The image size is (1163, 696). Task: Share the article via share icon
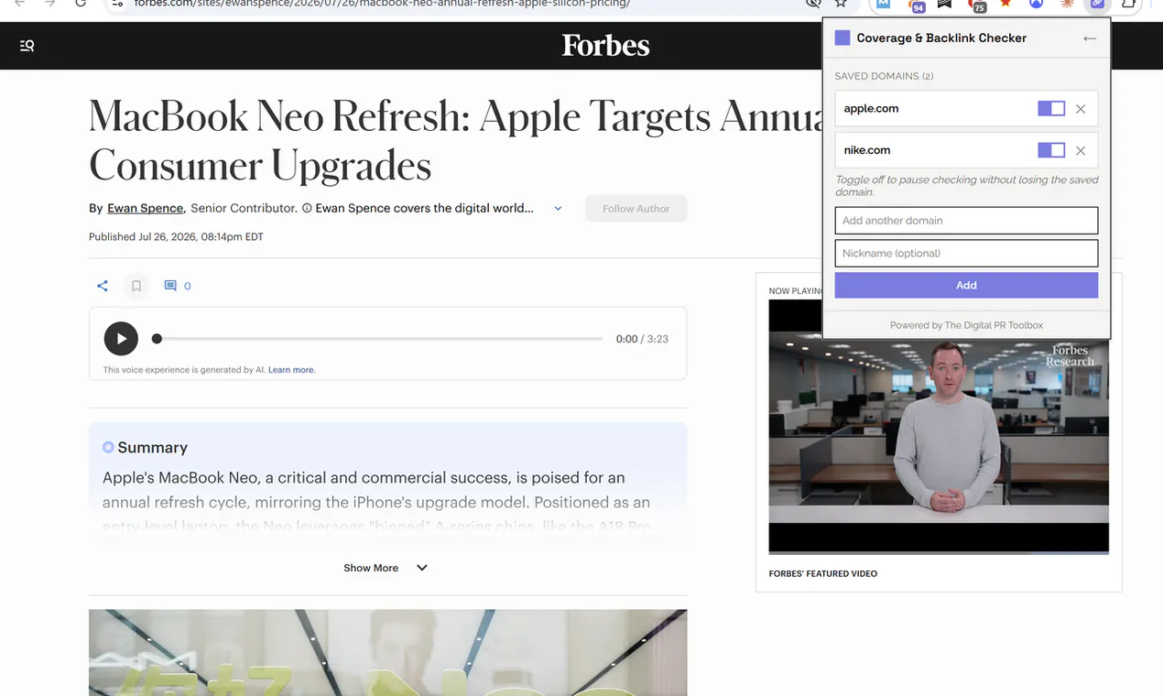coord(103,286)
